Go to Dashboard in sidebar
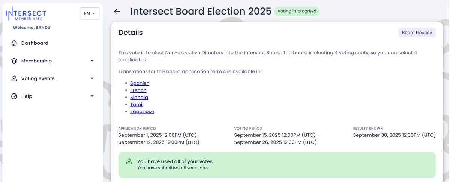Viewport: 450px width, 182px height. pos(35,43)
